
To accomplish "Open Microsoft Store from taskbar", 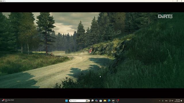I will (x=101, y=101).
